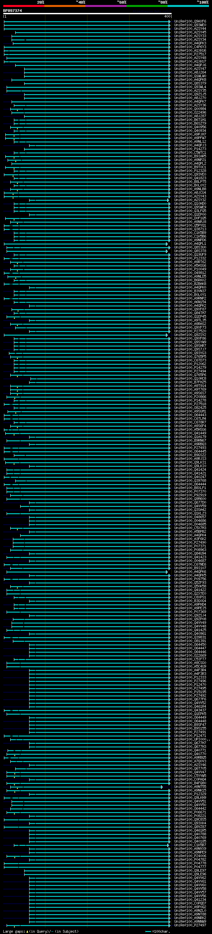
Task: Select UniRef100_A1XKU7 in the hit list
Action: click(x=190, y=61)
